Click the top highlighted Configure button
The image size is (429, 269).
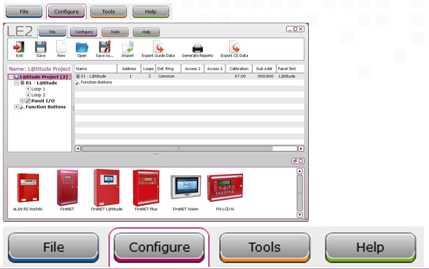pyautogui.click(x=66, y=12)
